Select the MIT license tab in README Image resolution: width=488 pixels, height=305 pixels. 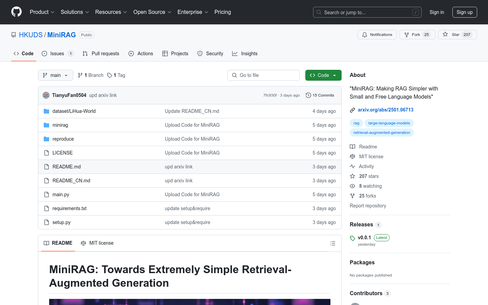97,243
